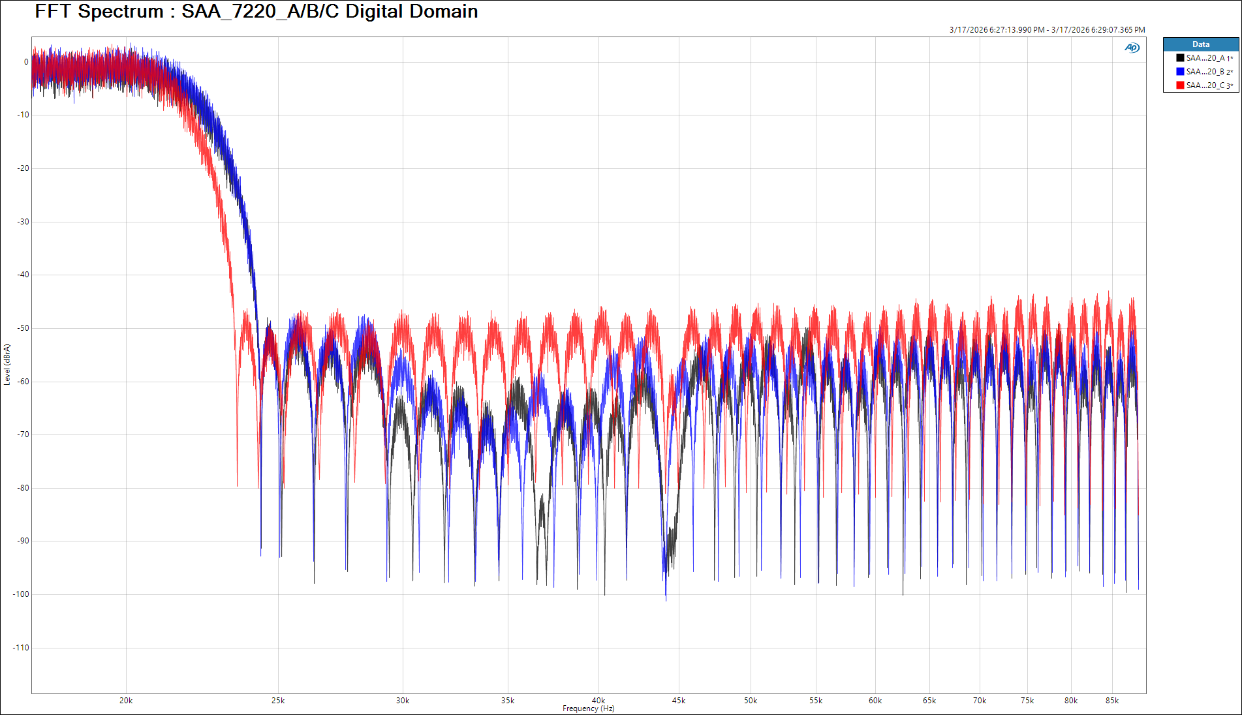Viewport: 1242px width, 715px height.
Task: Click the -110 level axis label
Action: pos(21,648)
